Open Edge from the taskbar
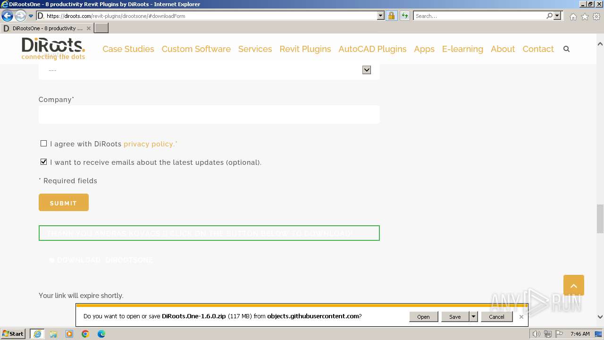604x340 pixels. 101,334
